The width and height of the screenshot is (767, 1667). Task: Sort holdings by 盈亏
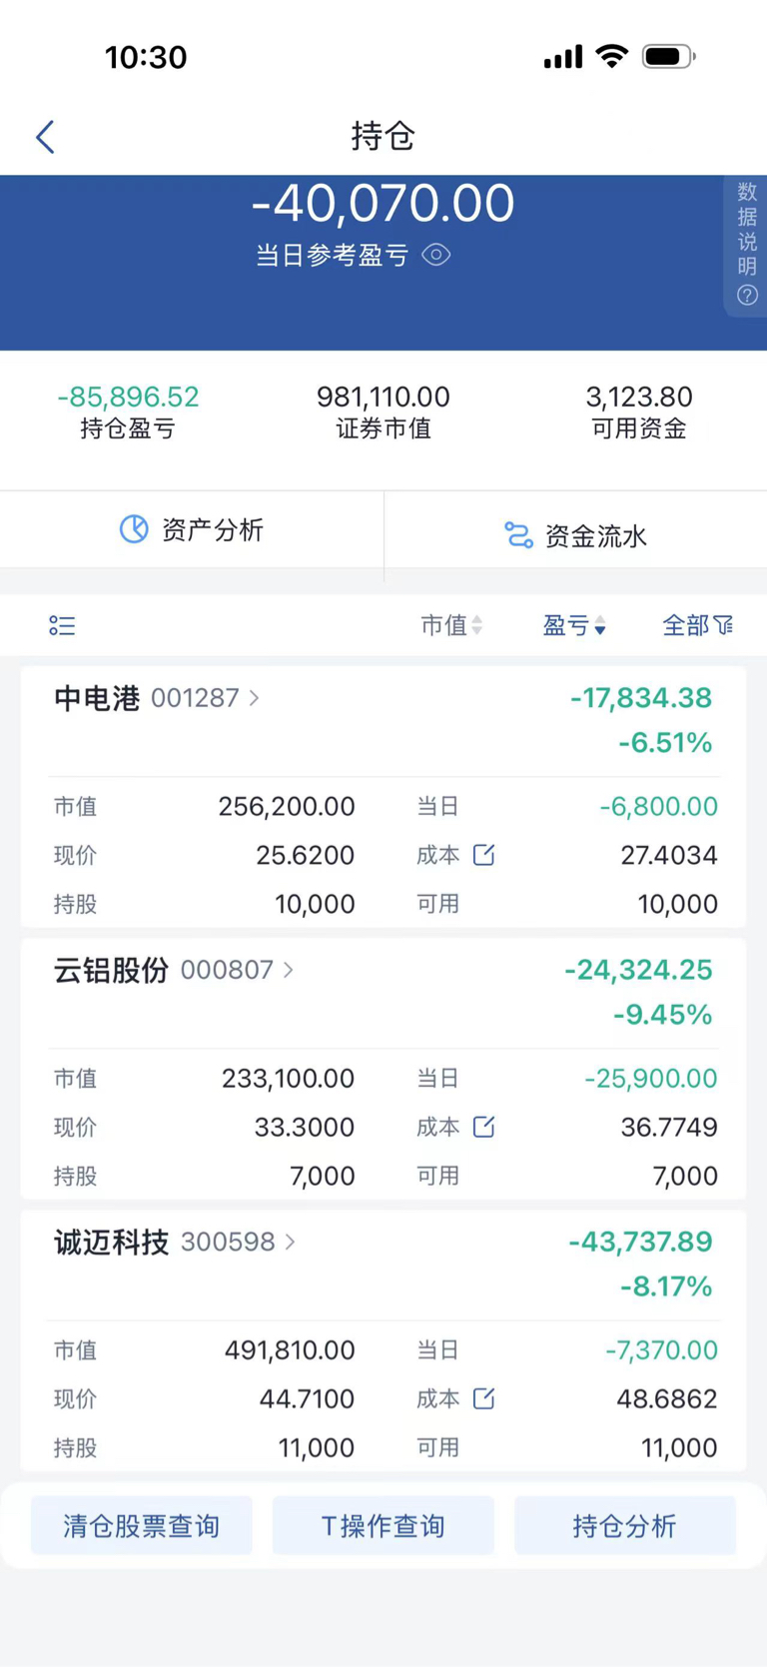[x=573, y=625]
